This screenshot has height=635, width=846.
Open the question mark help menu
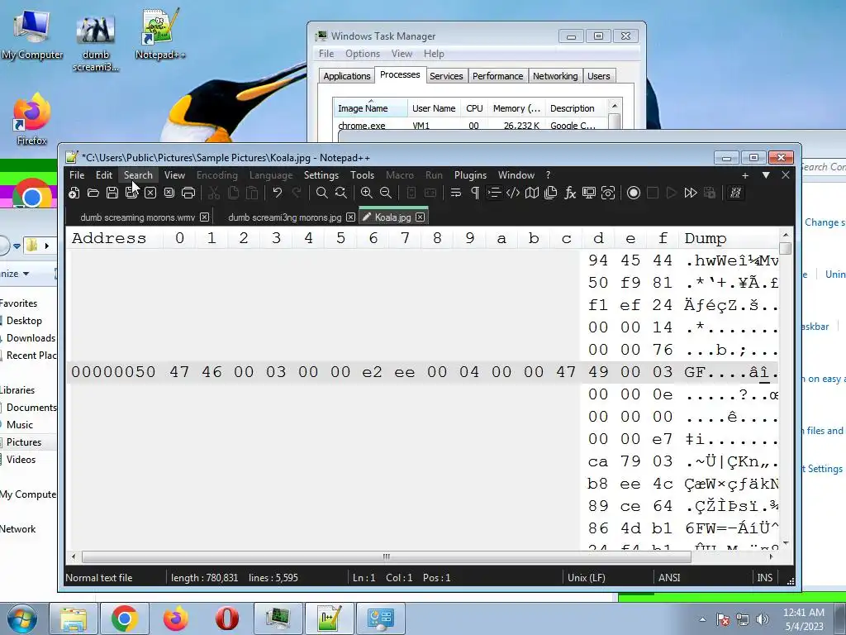point(549,175)
